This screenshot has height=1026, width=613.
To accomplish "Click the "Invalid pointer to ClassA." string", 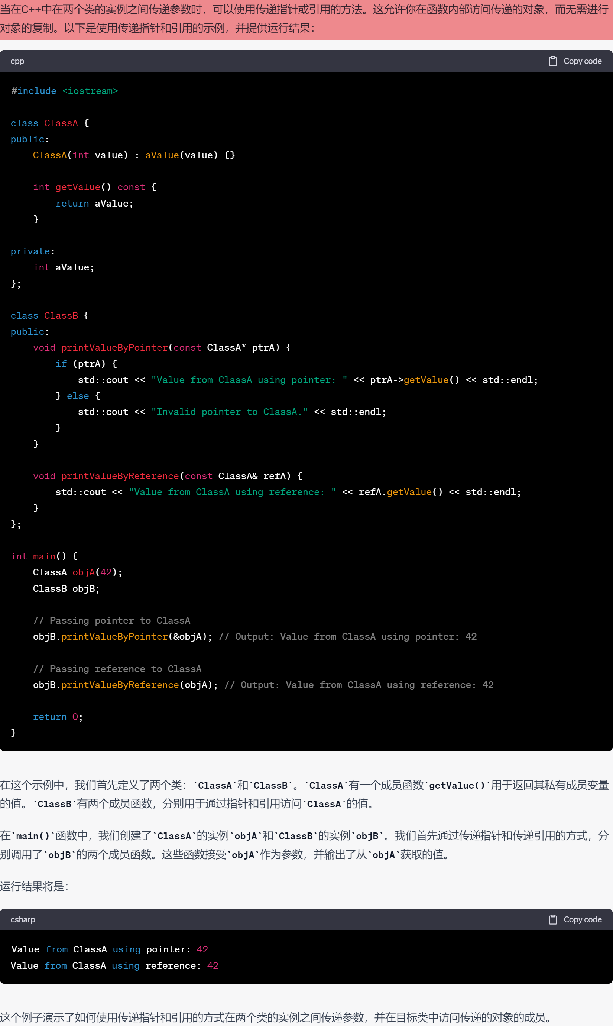I will 230,412.
